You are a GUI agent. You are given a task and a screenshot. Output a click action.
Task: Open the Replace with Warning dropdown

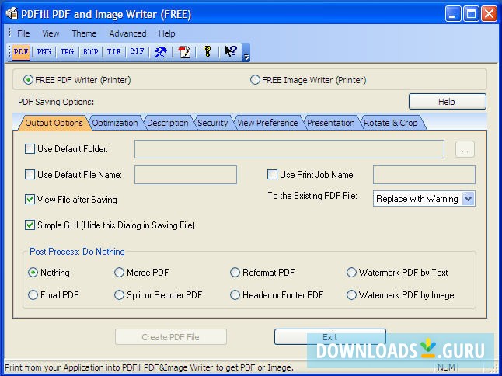[x=468, y=199]
